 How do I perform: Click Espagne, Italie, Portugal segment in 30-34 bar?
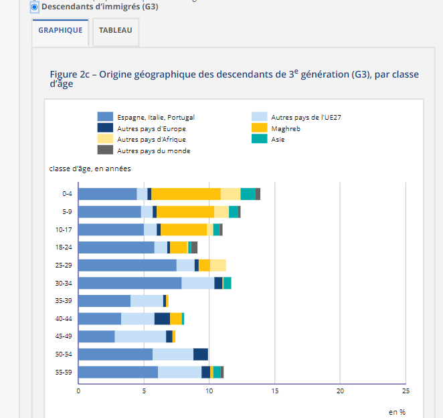click(x=130, y=283)
